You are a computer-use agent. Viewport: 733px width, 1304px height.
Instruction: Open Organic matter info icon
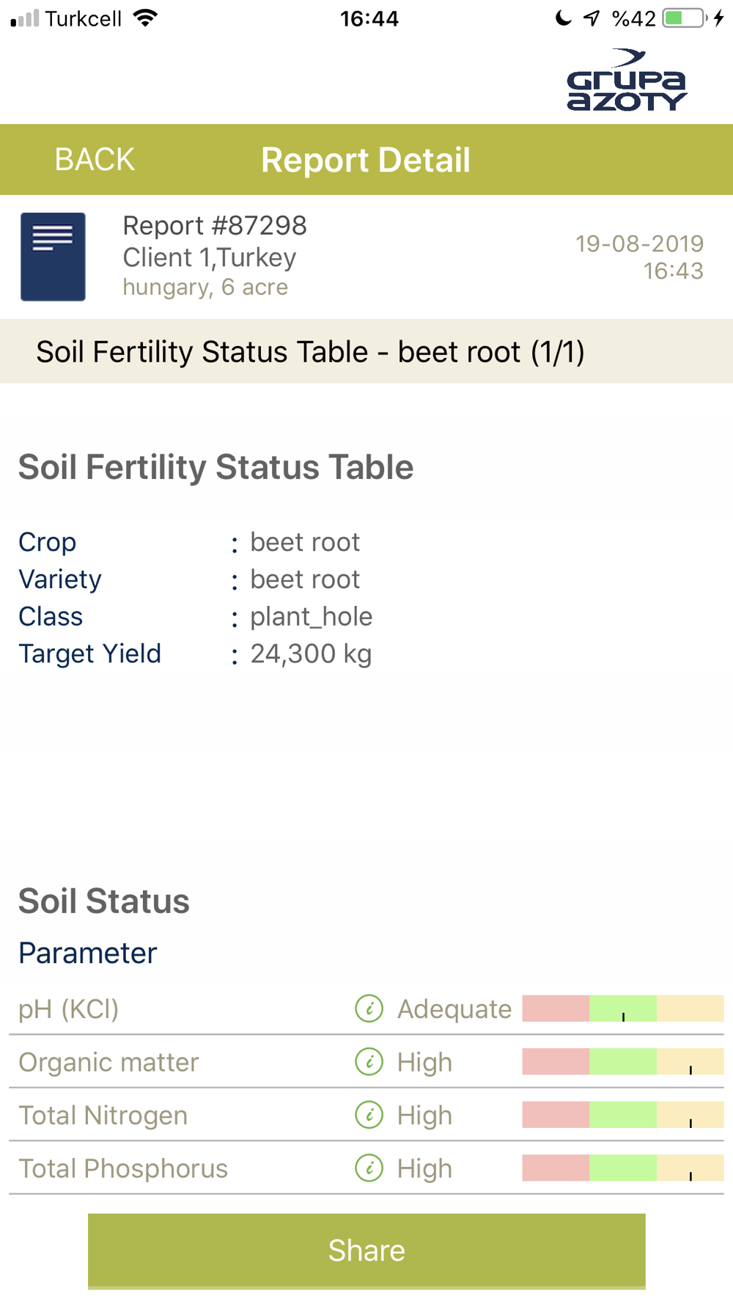click(x=369, y=1062)
